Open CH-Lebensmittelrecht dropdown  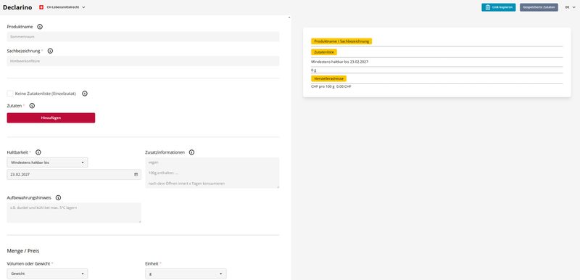(62, 7)
